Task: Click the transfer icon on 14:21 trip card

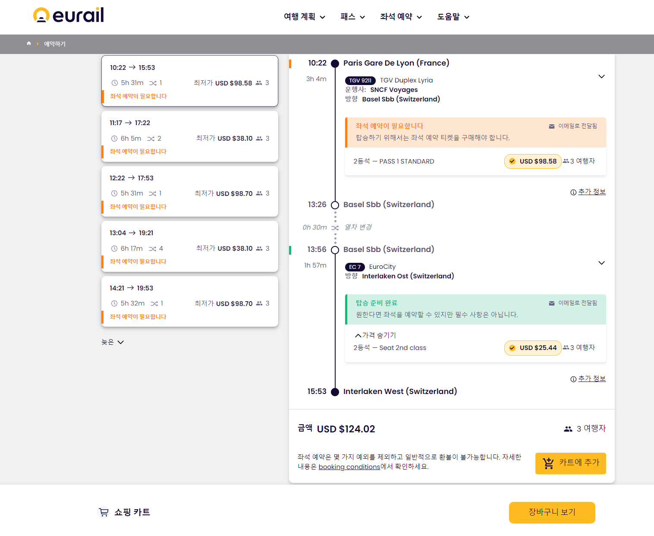Action: click(x=154, y=304)
